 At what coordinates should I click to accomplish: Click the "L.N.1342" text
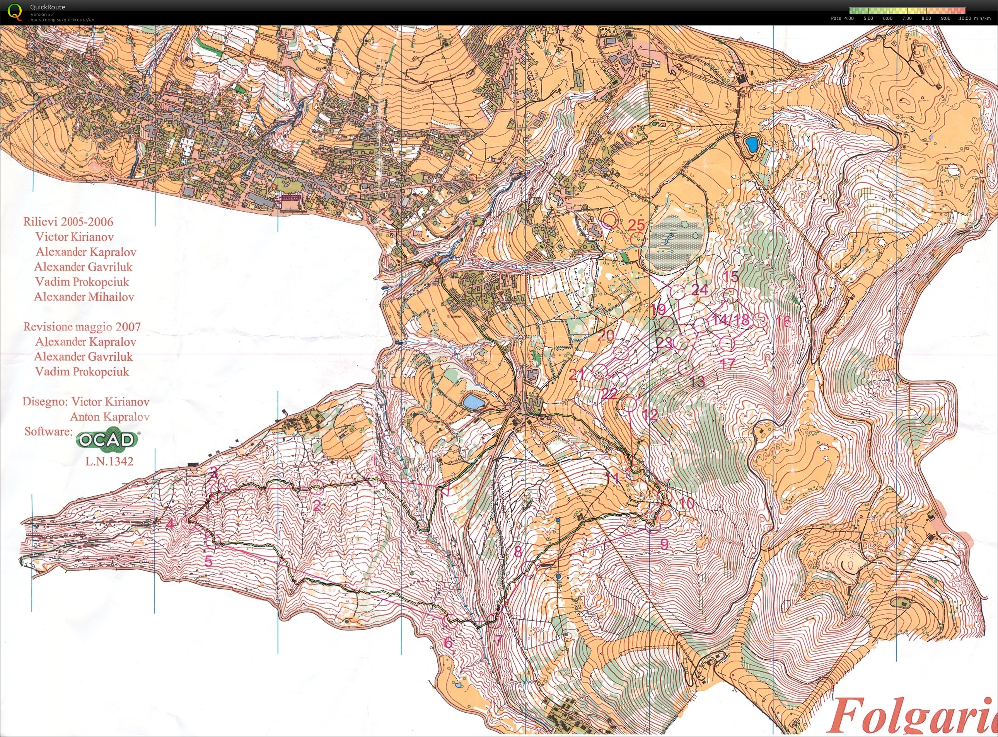[109, 461]
